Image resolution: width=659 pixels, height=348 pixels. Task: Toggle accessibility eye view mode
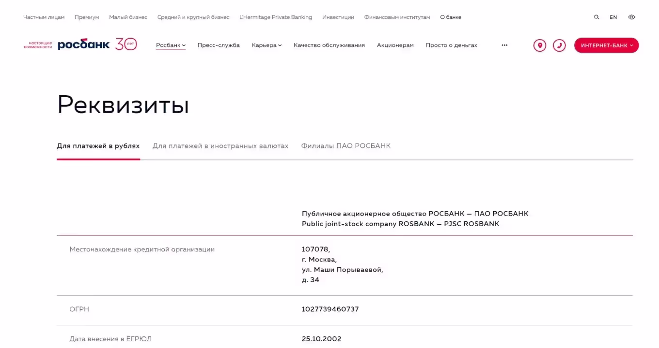click(x=631, y=17)
